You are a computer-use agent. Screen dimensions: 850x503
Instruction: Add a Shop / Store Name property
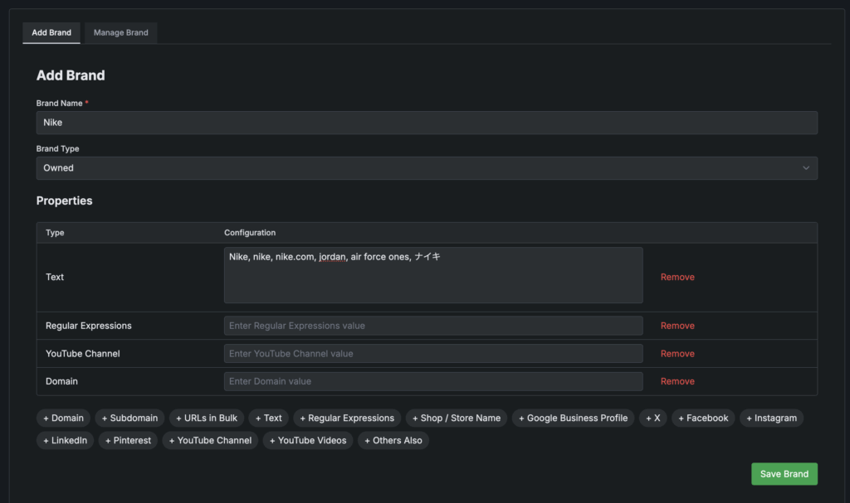click(457, 418)
